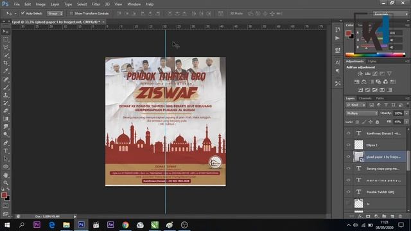Toggle Show Transform Controls checkbox
The height and width of the screenshot is (231, 411).
71,13
